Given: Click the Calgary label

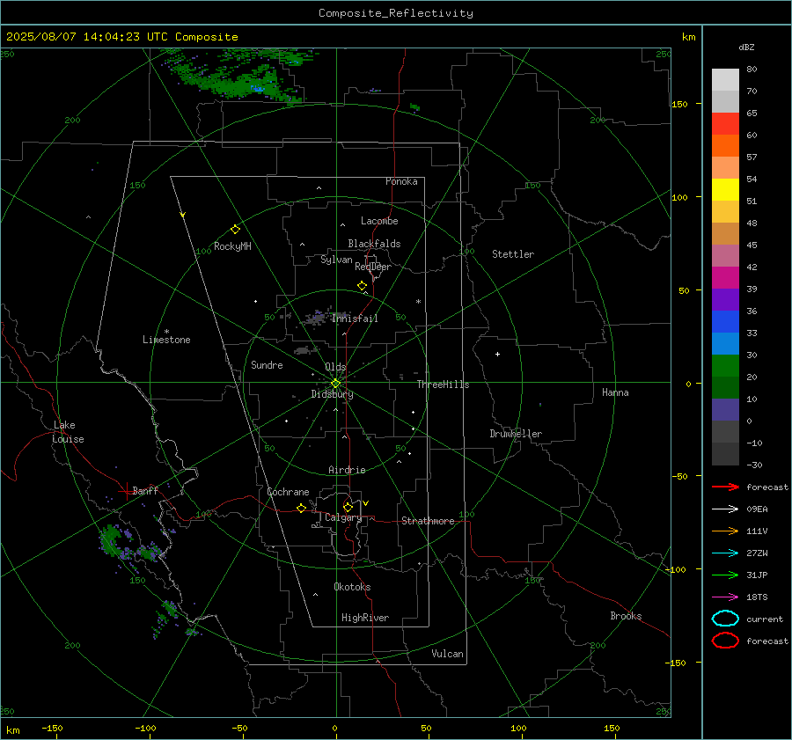Looking at the screenshot, I should 343,517.
